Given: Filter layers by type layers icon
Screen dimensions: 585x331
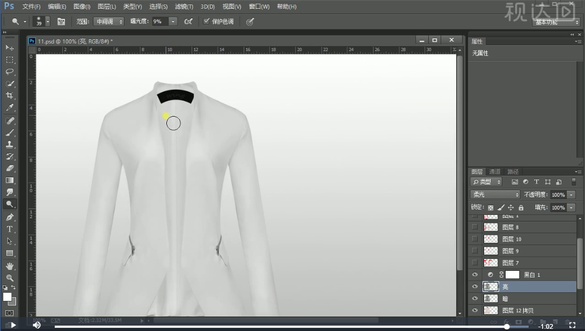Looking at the screenshot, I should point(537,182).
